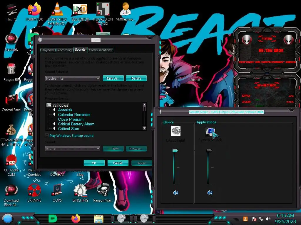Select the Calendar Reminder event
Screen dimensions: 301x225
[x=74, y=115]
